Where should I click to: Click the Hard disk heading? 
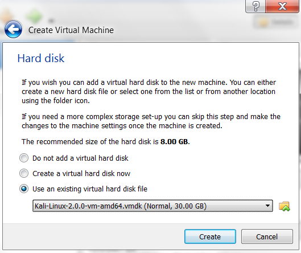pos(41,58)
